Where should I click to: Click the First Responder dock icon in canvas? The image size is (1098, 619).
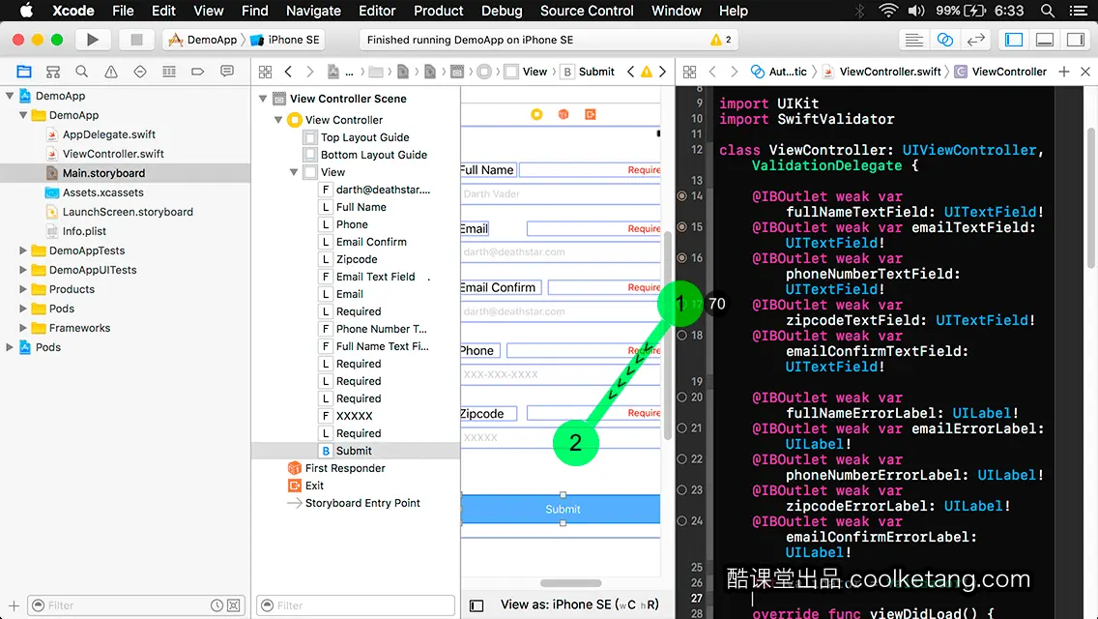point(563,114)
